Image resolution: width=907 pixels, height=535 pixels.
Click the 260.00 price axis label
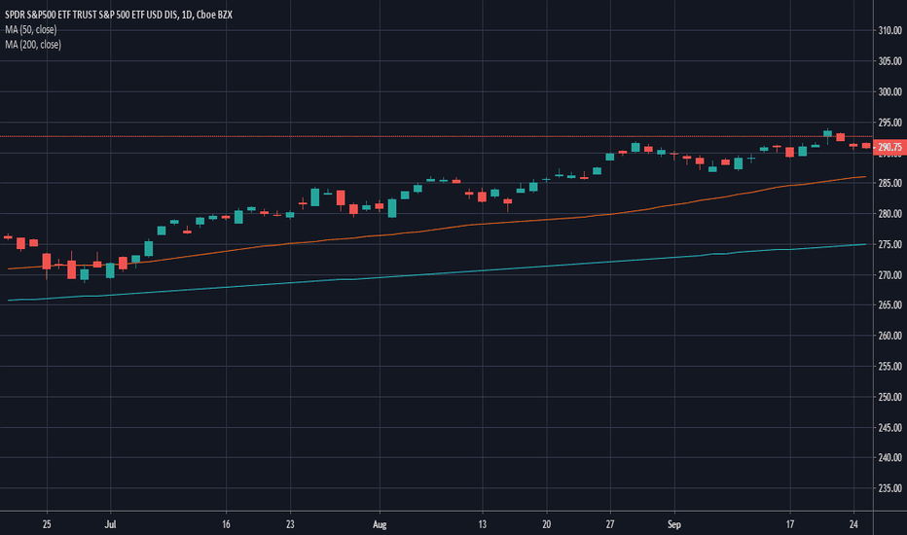click(x=889, y=336)
